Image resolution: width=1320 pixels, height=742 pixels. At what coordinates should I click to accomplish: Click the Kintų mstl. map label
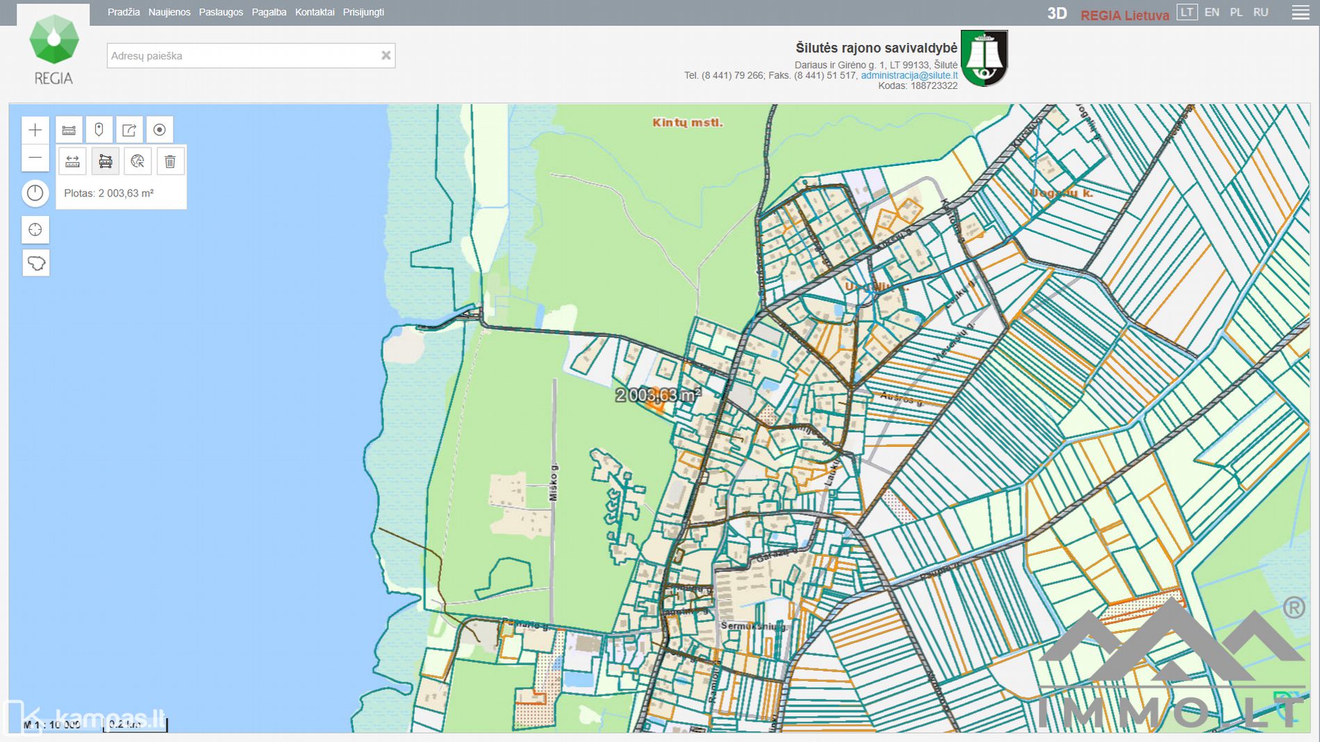(688, 123)
